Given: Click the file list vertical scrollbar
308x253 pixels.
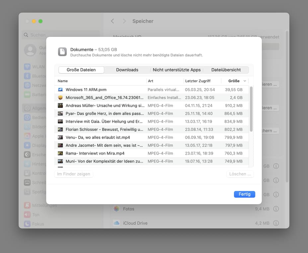Looking at the screenshot, I should 251,109.
